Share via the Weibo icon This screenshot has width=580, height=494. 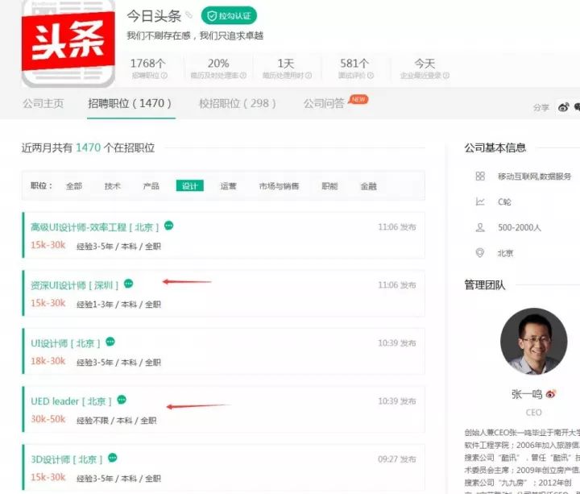pyautogui.click(x=563, y=108)
